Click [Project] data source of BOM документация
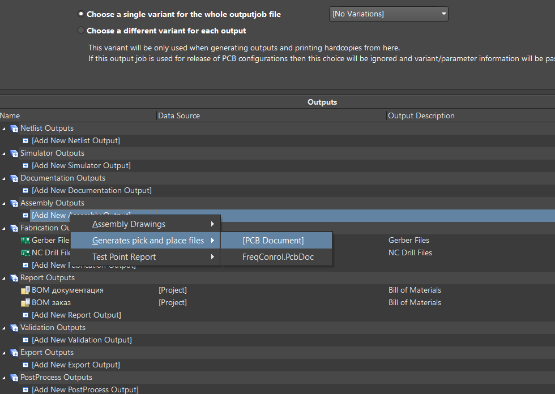This screenshot has width=555, height=394. 173,290
